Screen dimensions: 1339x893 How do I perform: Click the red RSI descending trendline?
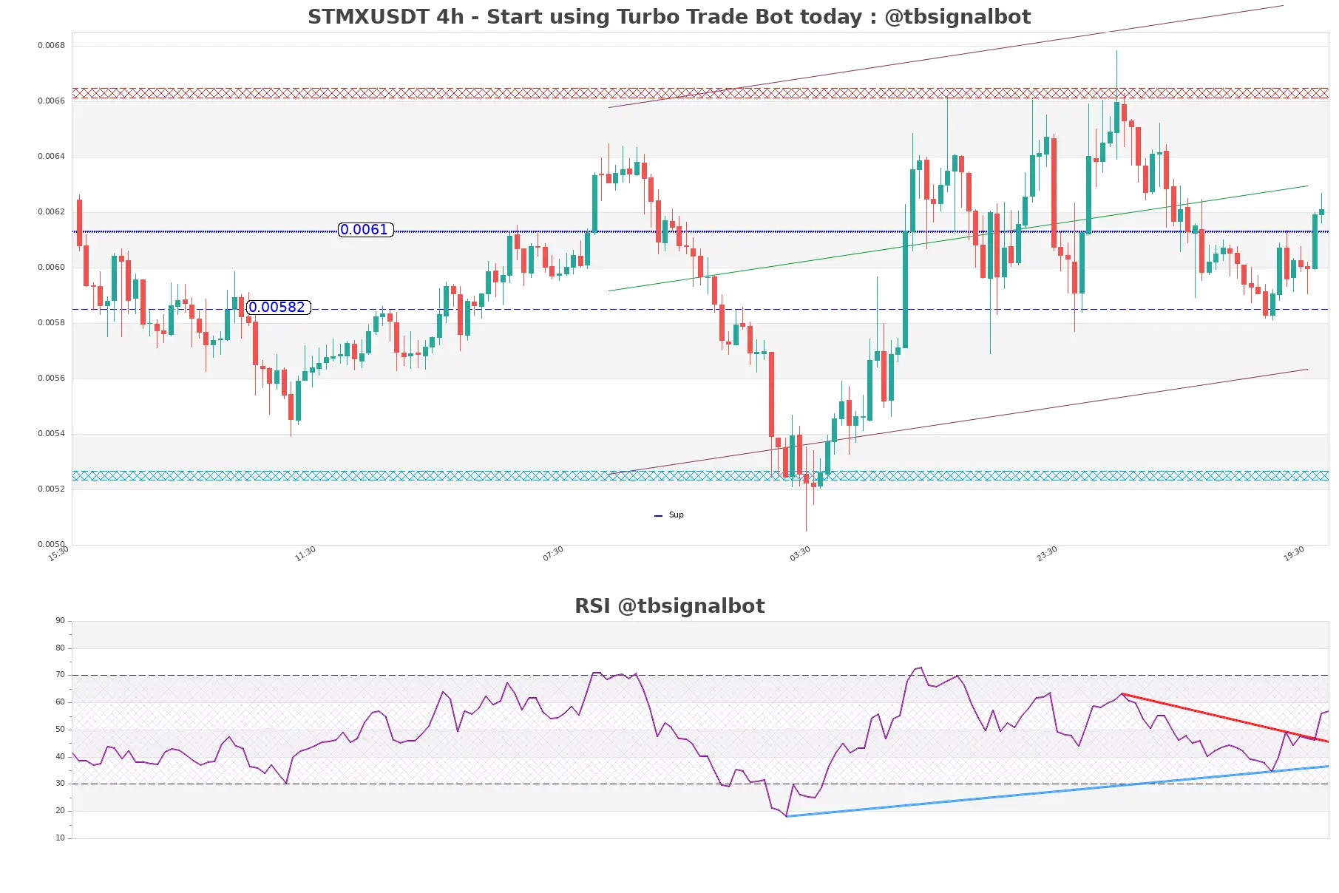(1225, 718)
